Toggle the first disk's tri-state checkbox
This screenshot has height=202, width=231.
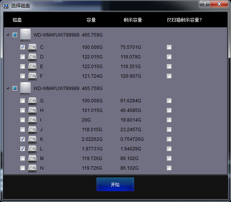click(15, 35)
